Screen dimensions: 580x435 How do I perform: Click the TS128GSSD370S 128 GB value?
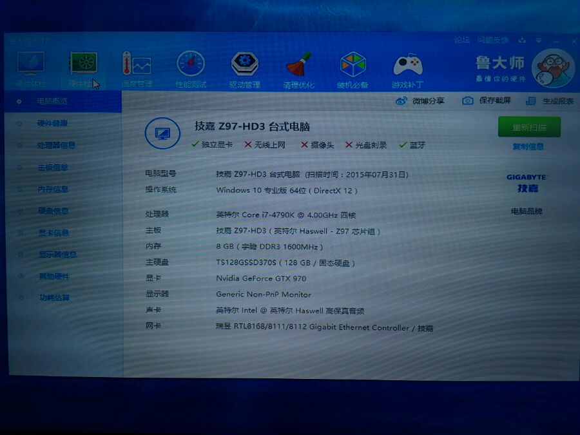point(285,263)
